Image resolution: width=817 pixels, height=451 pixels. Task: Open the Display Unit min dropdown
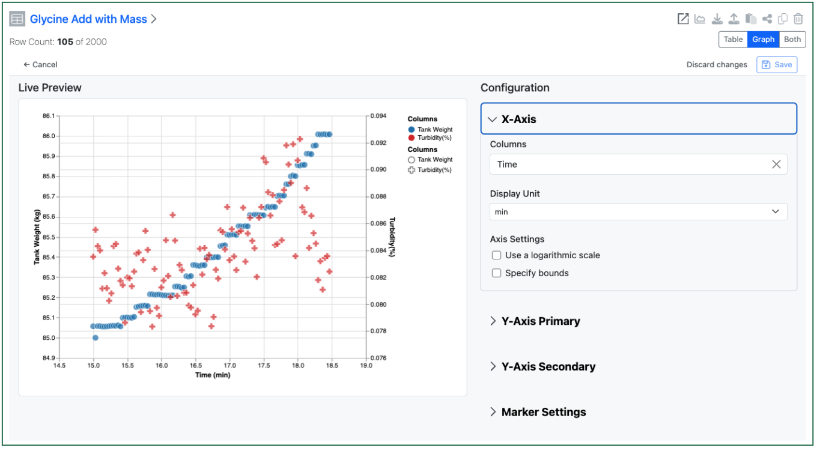point(639,211)
